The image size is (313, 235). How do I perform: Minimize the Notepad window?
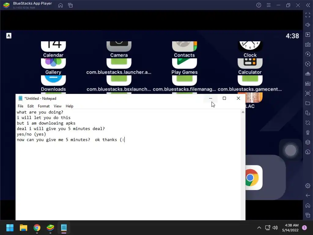[211, 98]
